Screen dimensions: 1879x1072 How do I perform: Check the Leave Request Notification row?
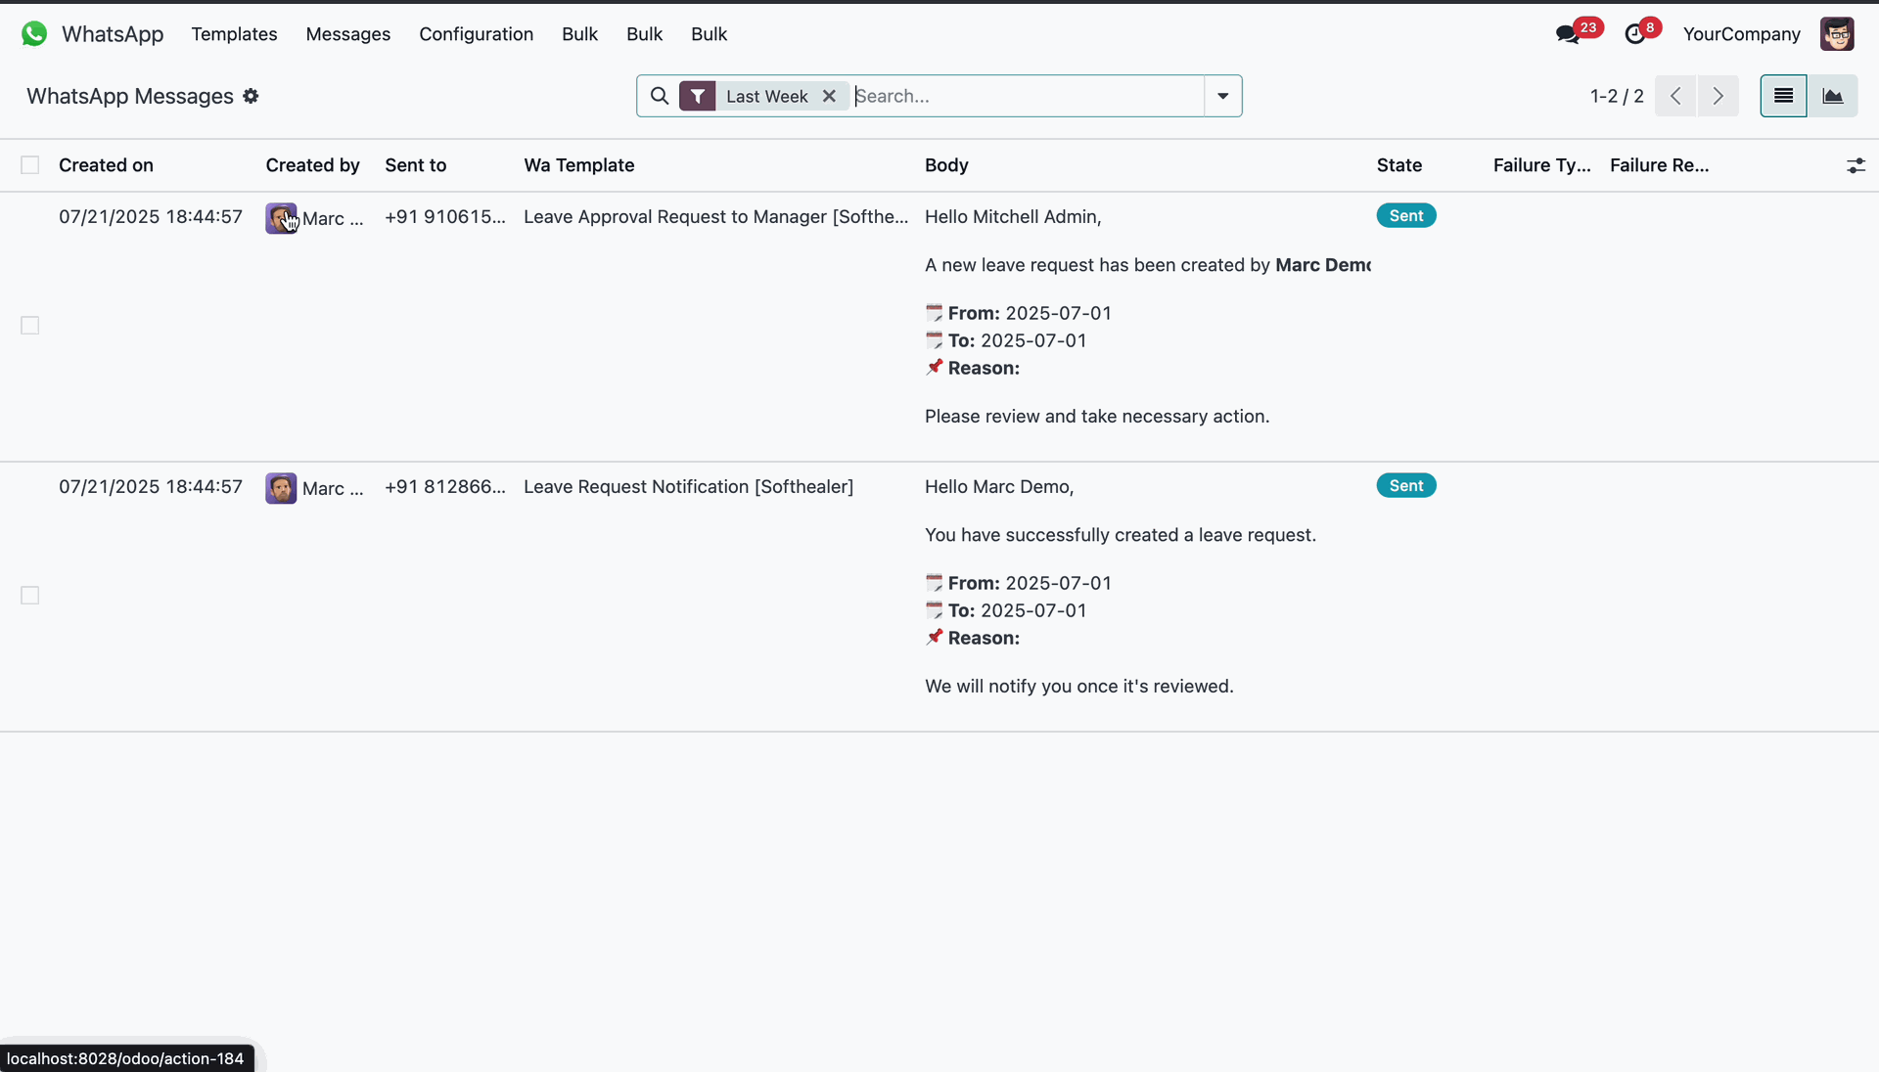click(x=30, y=596)
